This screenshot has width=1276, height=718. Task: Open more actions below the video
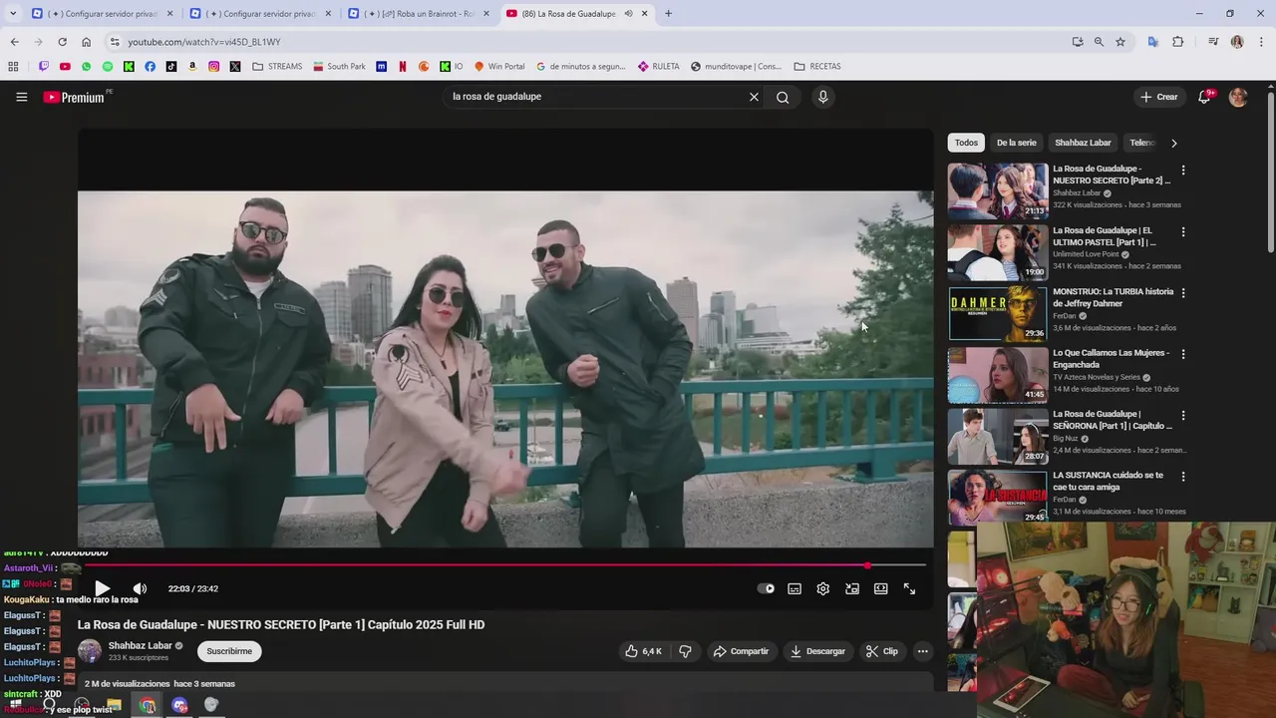[922, 651]
